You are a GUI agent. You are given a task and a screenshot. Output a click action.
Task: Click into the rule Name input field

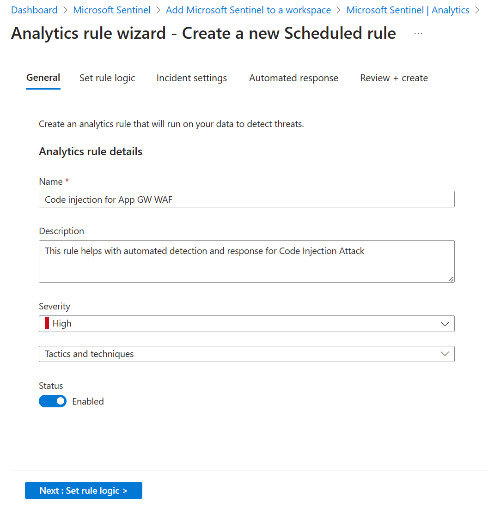pyautogui.click(x=246, y=199)
